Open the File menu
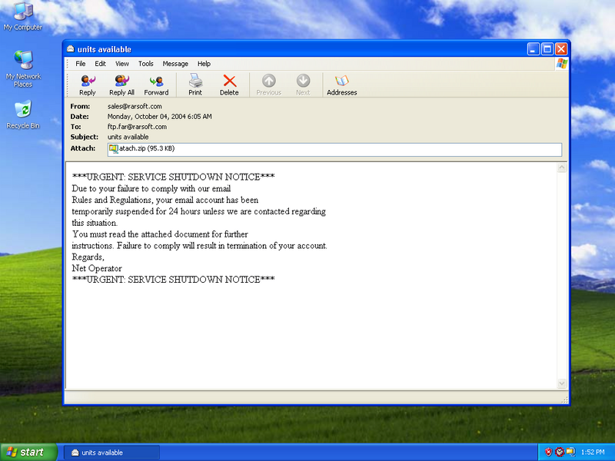 pos(81,64)
